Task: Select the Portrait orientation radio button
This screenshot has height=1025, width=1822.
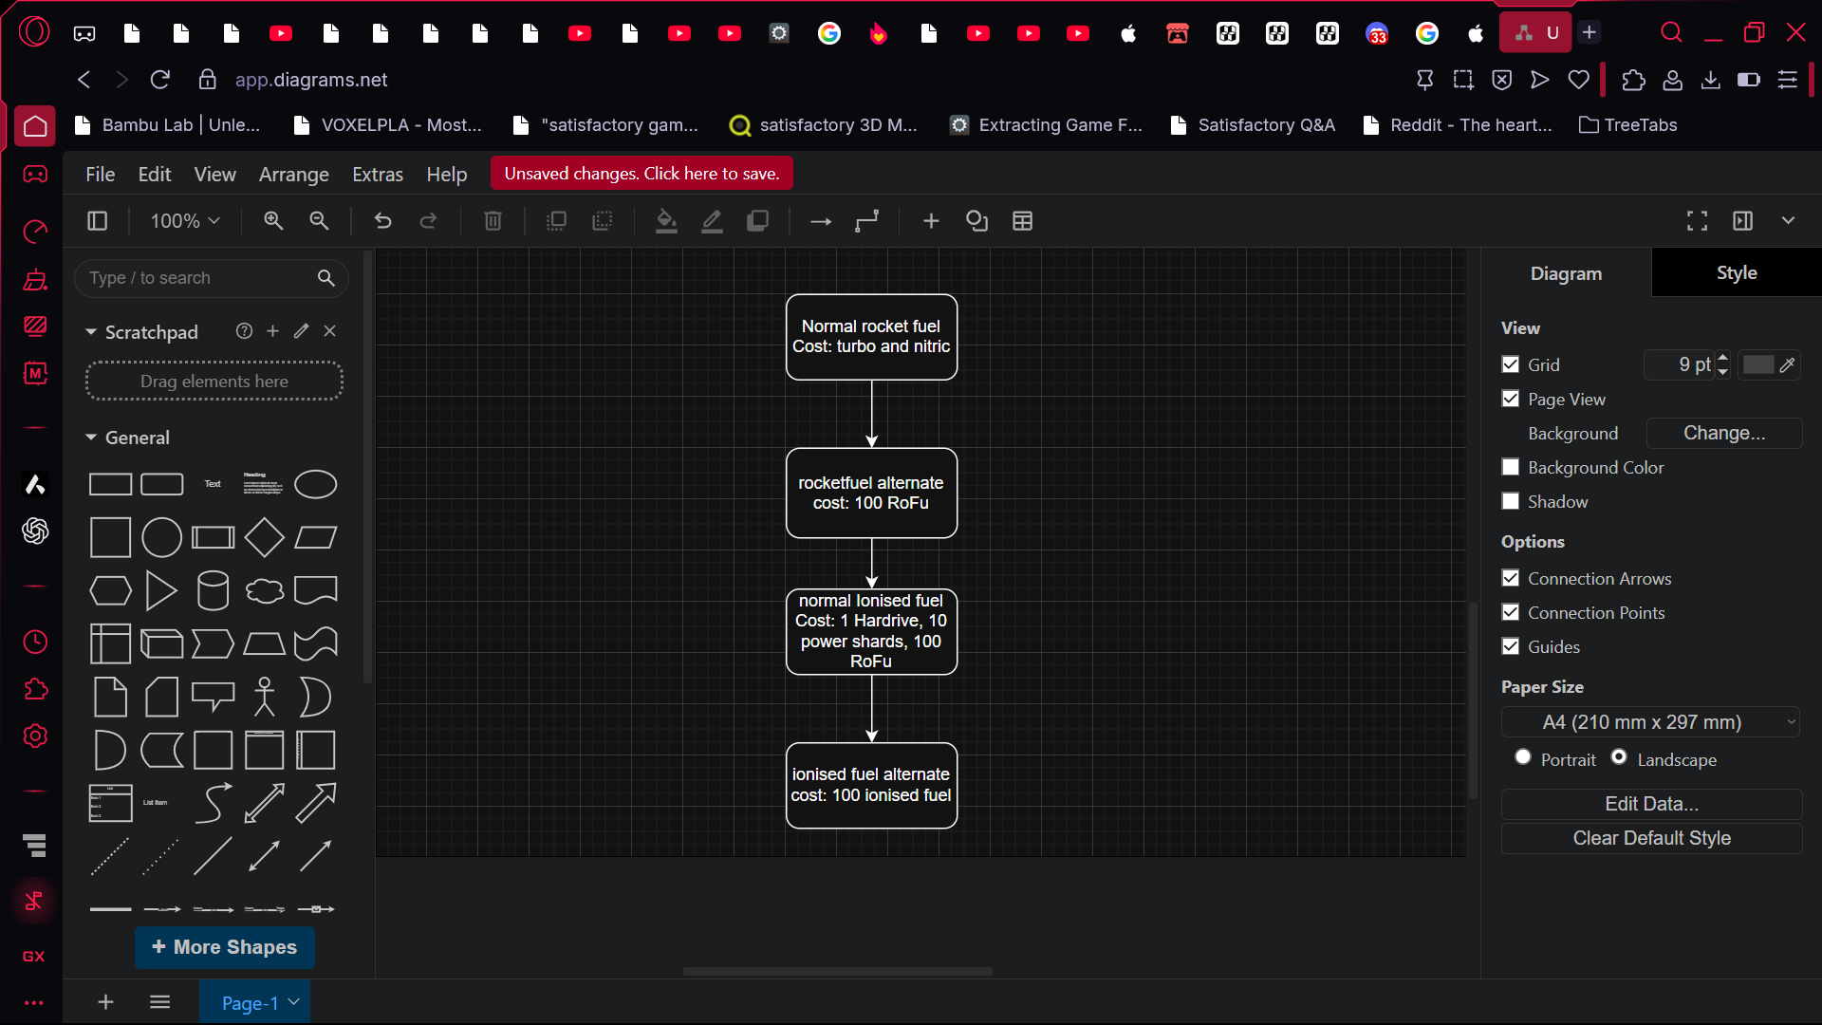Action: coord(1523,757)
